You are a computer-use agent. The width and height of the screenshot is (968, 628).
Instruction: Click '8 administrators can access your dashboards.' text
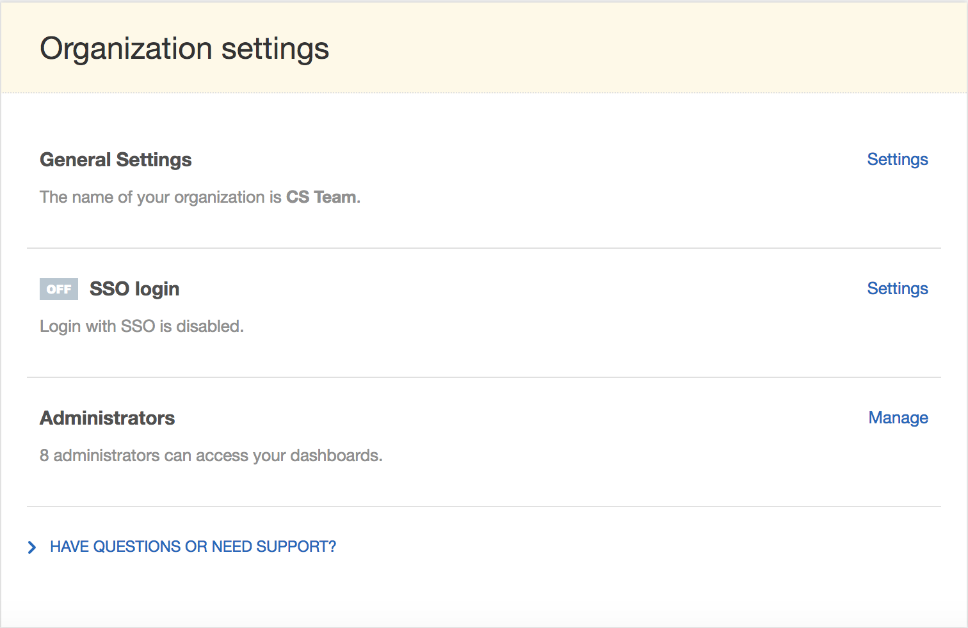click(211, 455)
